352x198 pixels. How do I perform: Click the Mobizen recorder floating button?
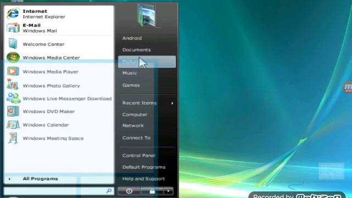coord(348,87)
